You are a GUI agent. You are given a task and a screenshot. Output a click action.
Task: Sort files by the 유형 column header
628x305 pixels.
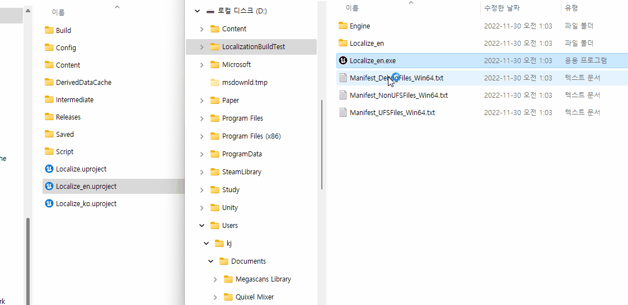(x=571, y=8)
